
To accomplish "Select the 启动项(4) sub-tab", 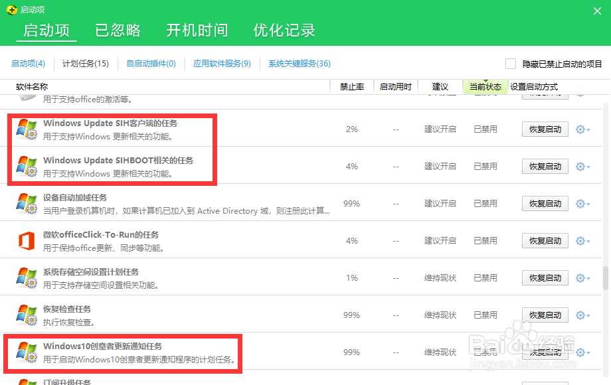I will click(28, 64).
